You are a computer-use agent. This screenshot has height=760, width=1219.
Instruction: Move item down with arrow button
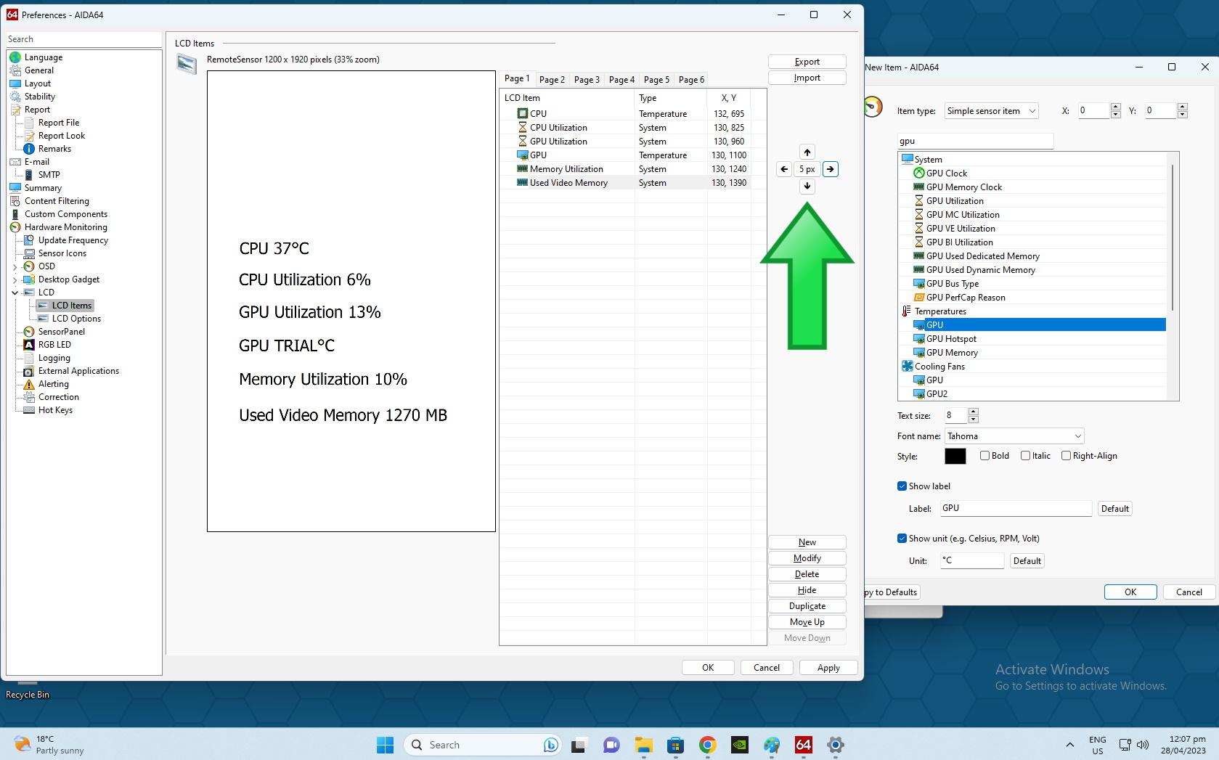point(807,187)
